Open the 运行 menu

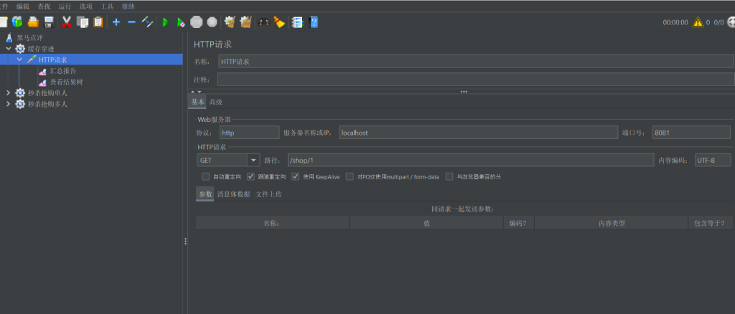point(65,6)
